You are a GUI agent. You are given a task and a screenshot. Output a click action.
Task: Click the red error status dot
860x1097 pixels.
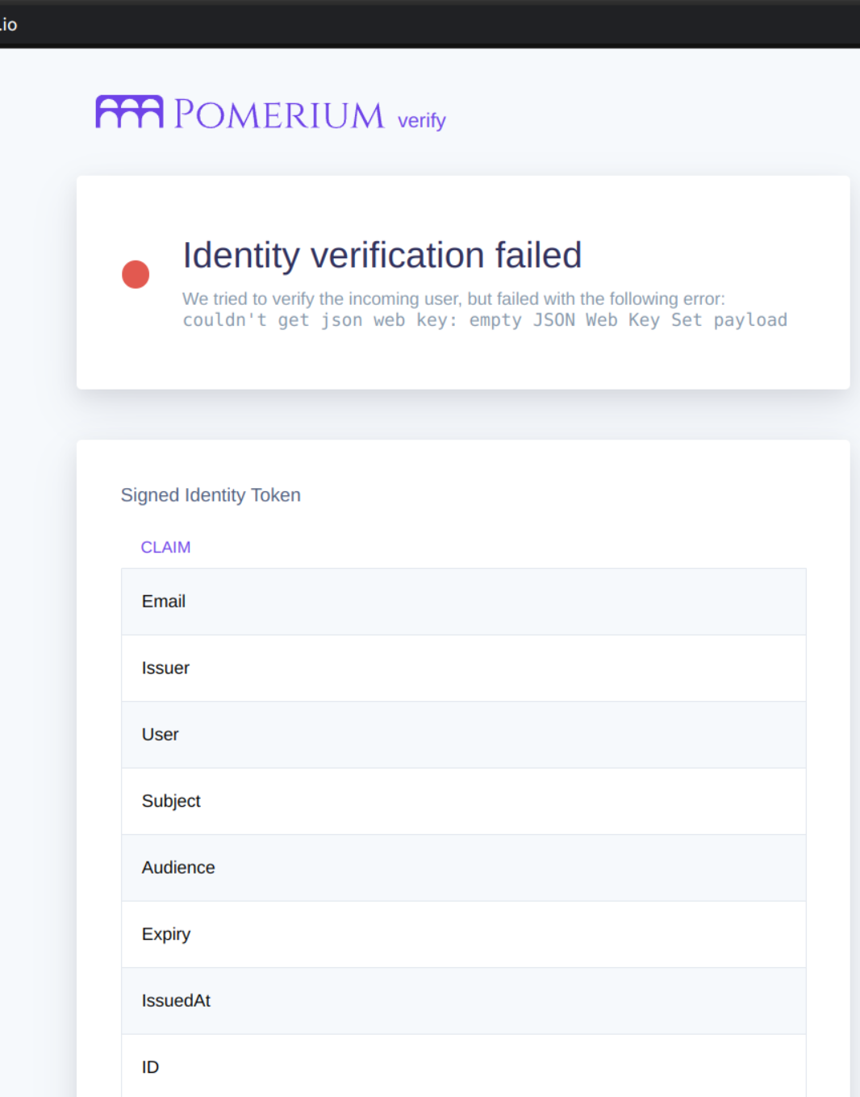click(136, 274)
